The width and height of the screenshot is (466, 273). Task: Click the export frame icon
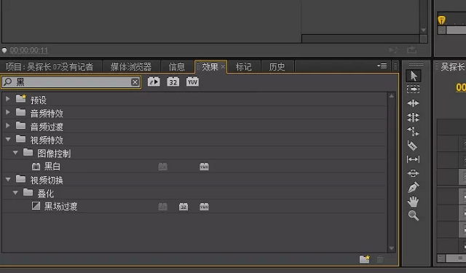coord(411,50)
